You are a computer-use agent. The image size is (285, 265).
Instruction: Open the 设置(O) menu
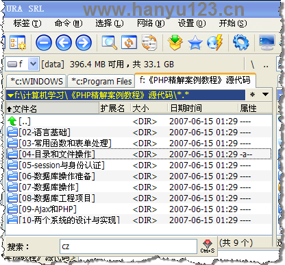point(192,23)
